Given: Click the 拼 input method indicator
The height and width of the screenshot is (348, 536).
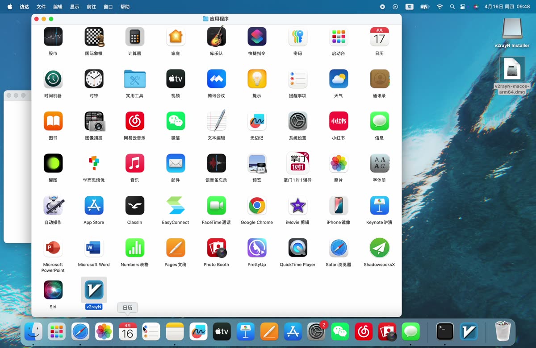Looking at the screenshot, I should (409, 7).
